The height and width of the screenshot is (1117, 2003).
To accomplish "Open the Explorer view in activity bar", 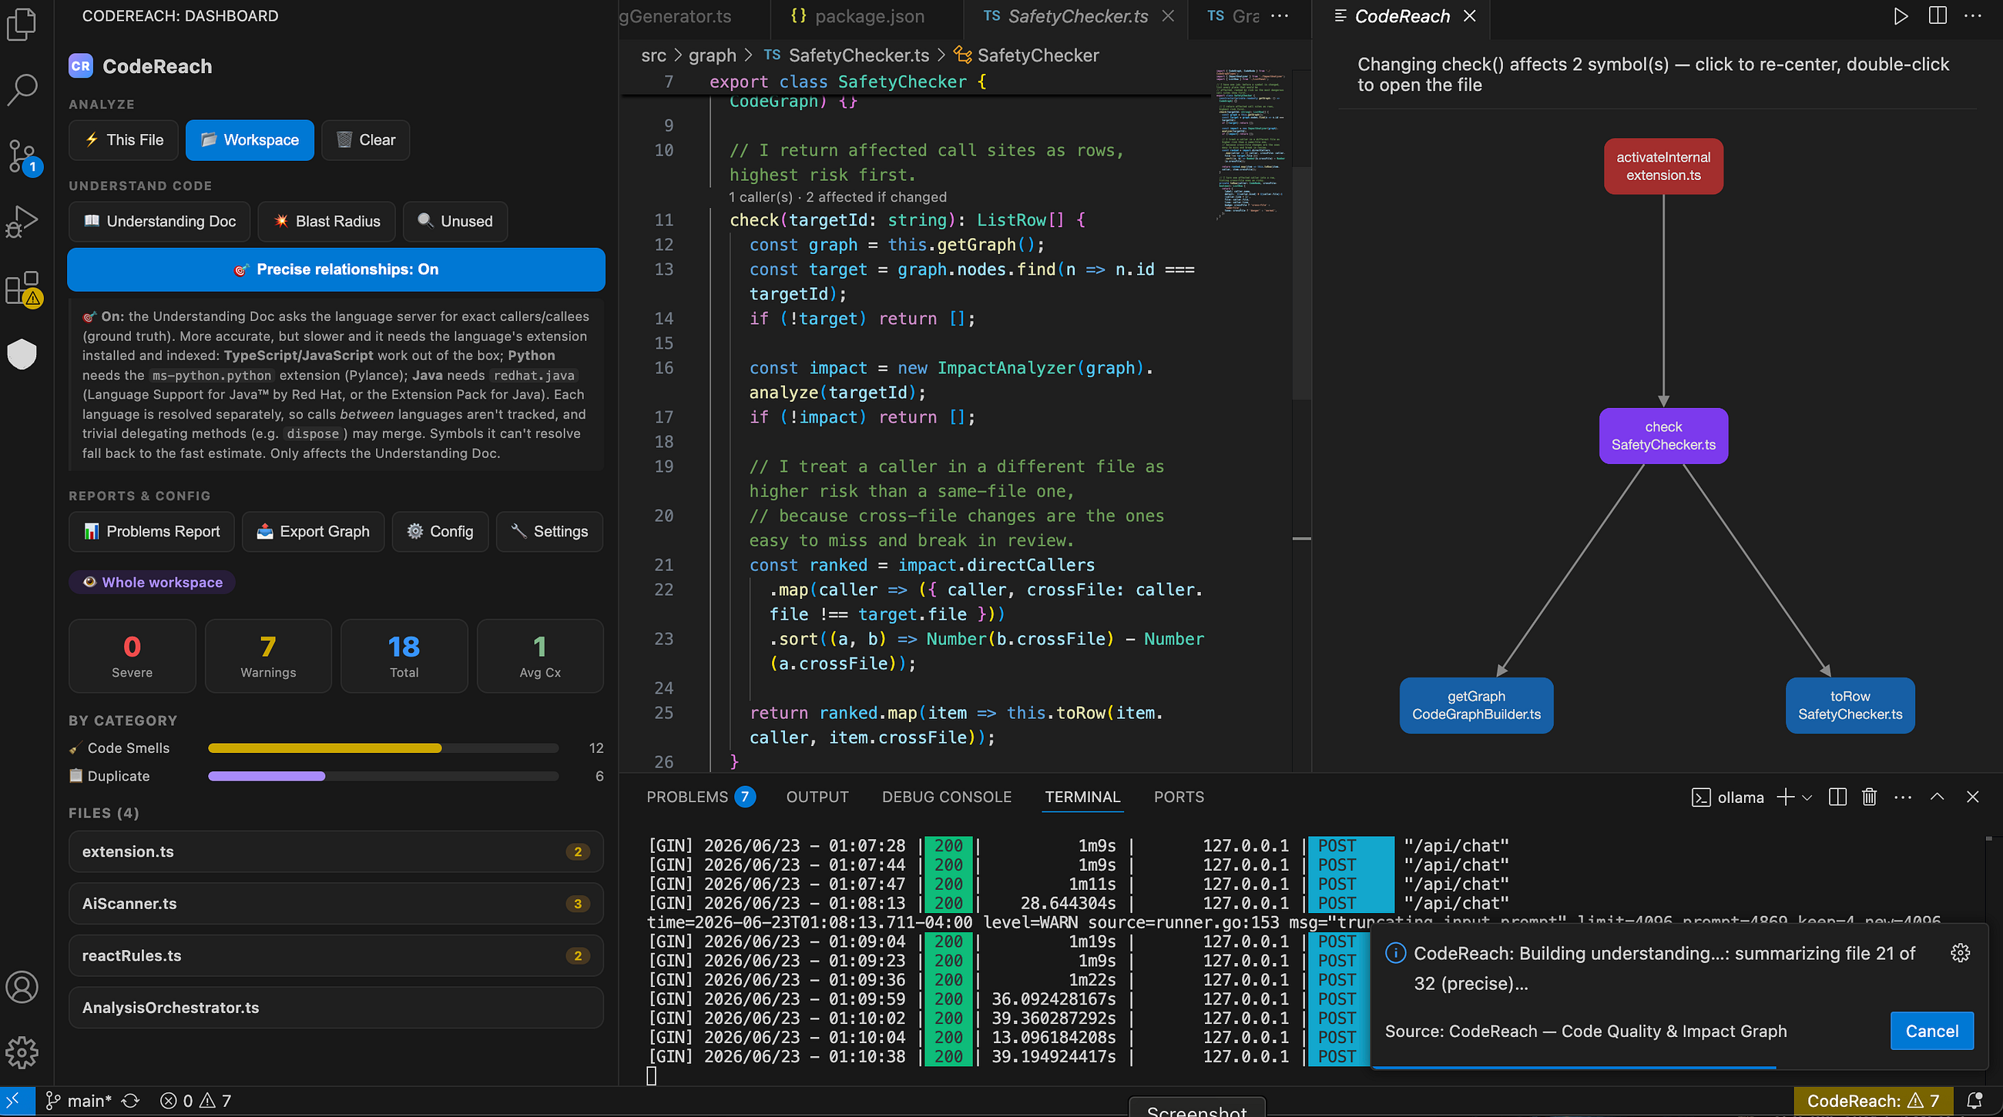I will coord(22,24).
